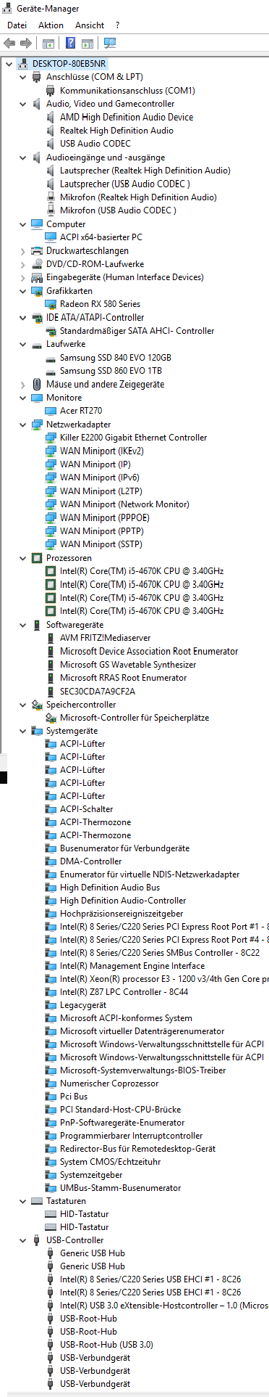The width and height of the screenshot is (269, 1397).
Task: Collapse the Systemgeräte category
Action: click(22, 731)
